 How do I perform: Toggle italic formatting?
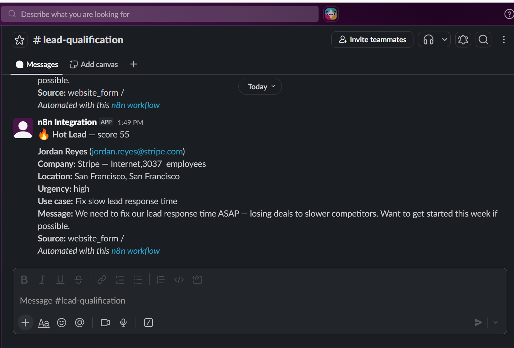coord(42,280)
